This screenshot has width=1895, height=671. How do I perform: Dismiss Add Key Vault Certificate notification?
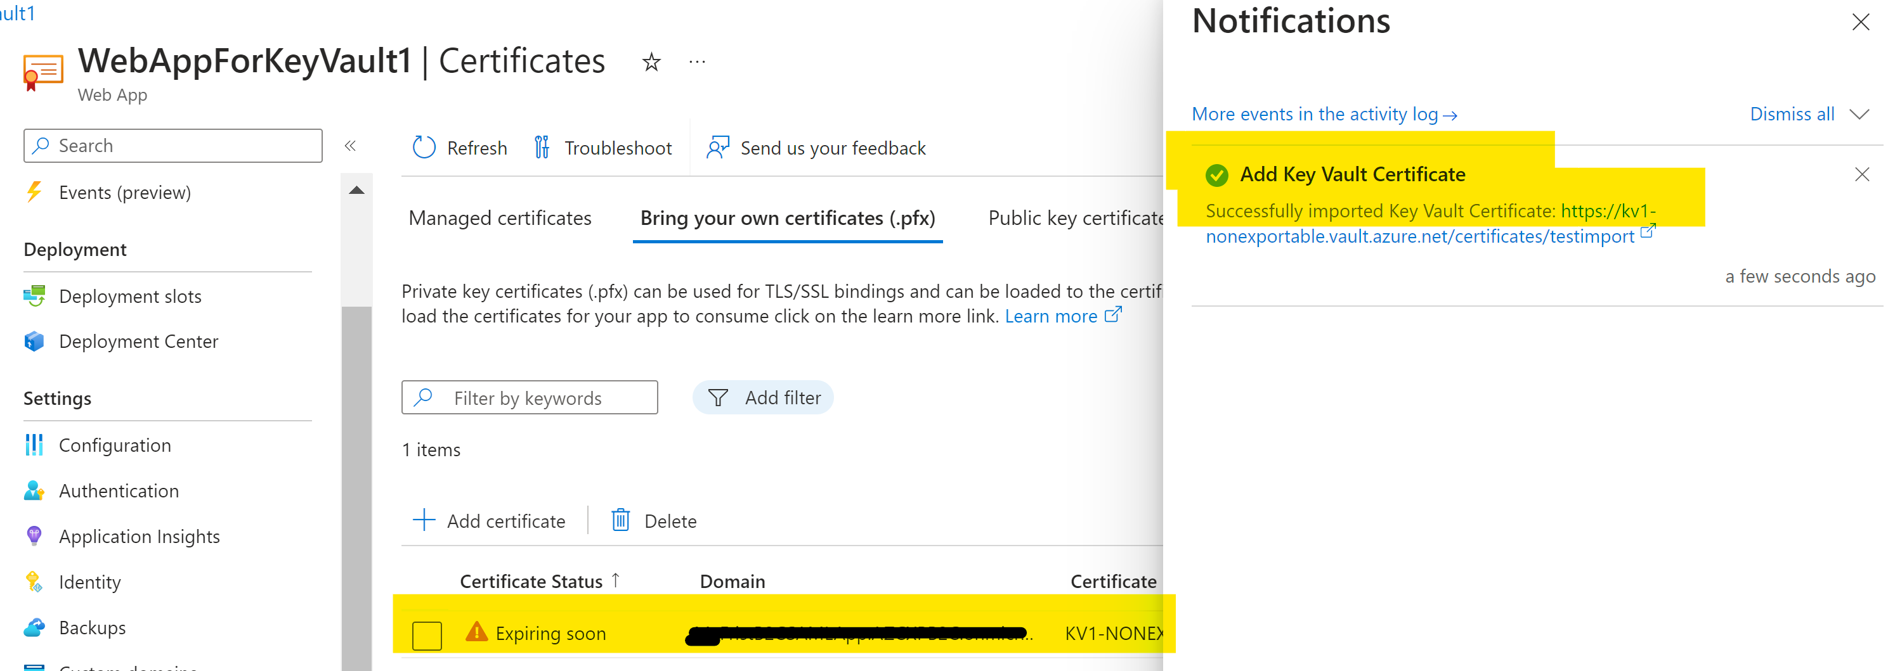coord(1861,174)
